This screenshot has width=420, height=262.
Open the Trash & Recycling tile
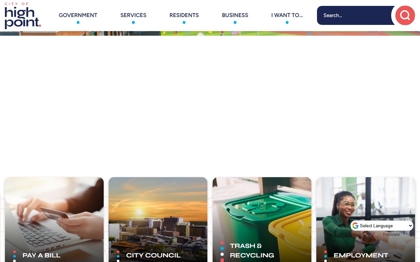click(x=262, y=219)
